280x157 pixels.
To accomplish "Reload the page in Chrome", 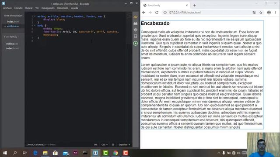I will (157, 13).
